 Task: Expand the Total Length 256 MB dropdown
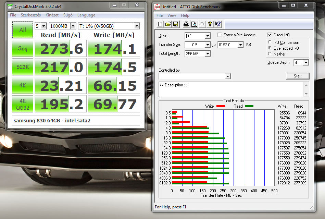tap(207, 54)
